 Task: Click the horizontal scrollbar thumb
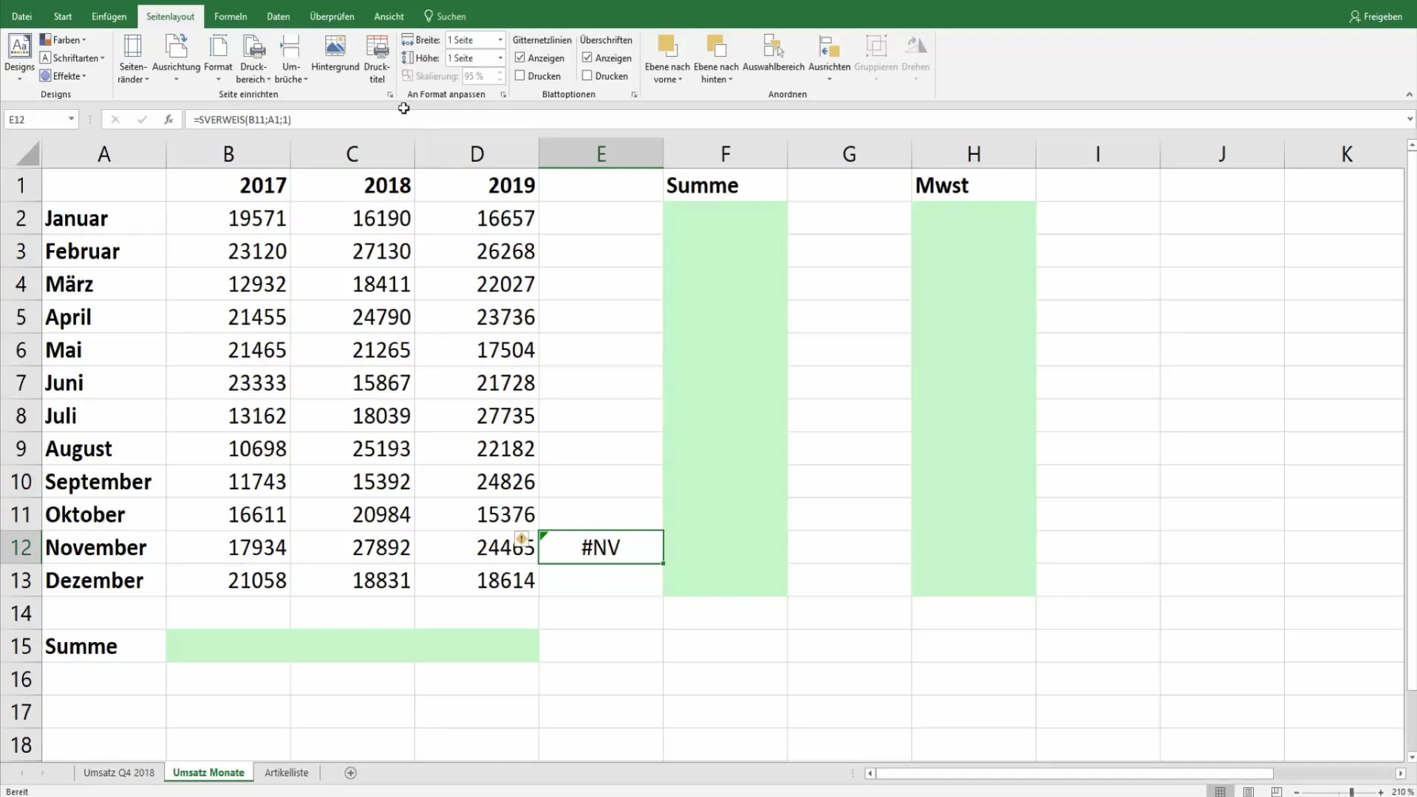(1074, 773)
